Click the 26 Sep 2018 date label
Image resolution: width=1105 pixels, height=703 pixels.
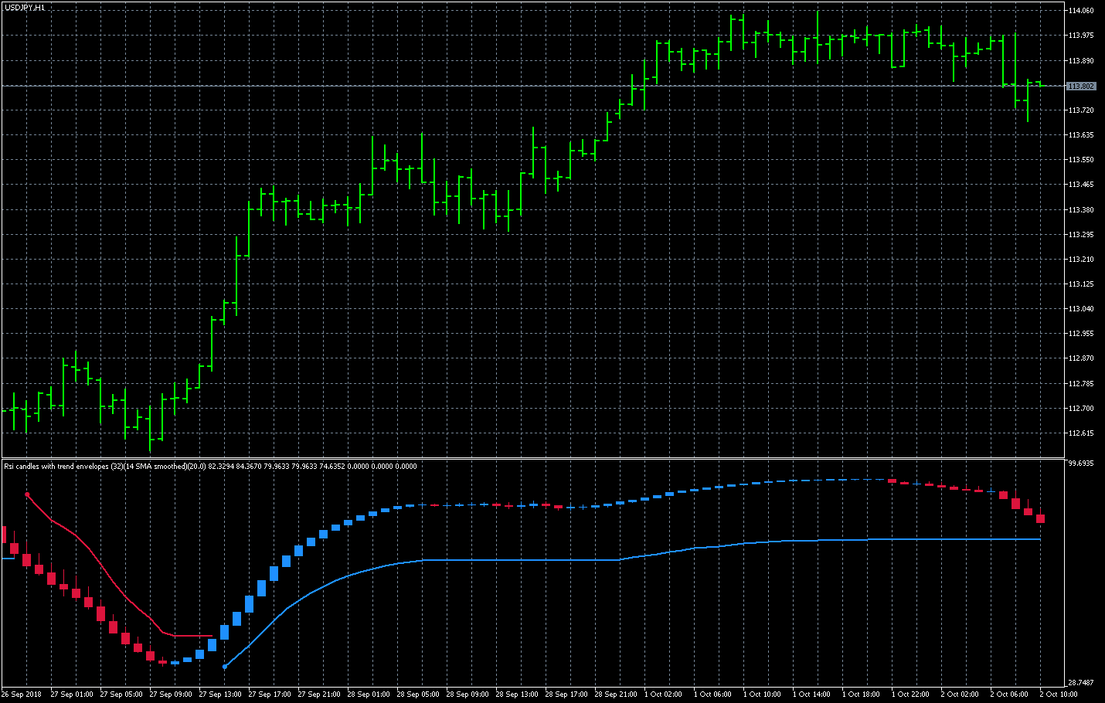tap(22, 695)
